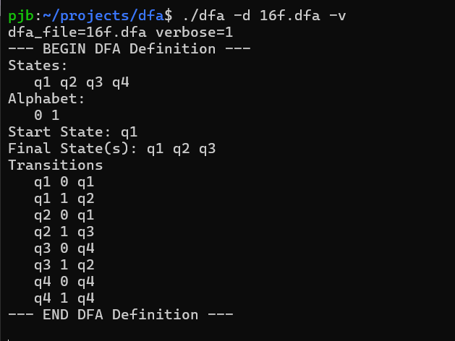Click alphabet symbol '0' under Alphabet
This screenshot has width=455, height=341.
pyautogui.click(x=38, y=116)
